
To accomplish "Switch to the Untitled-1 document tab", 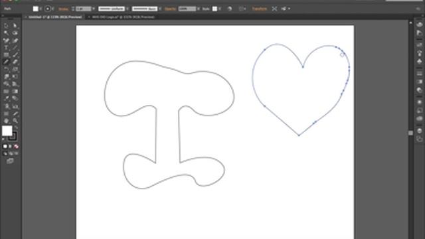I will coord(55,17).
